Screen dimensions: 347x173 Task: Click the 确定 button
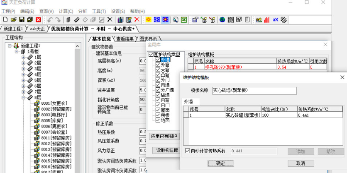[x=221, y=163]
